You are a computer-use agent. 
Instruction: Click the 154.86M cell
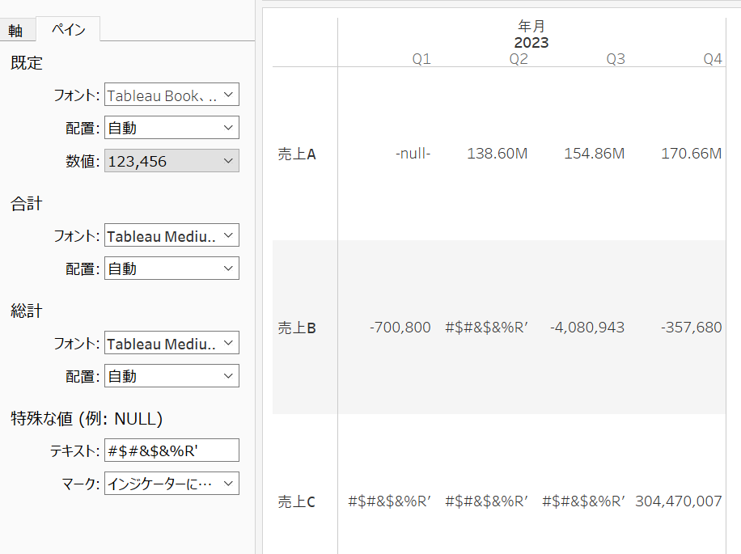[595, 154]
